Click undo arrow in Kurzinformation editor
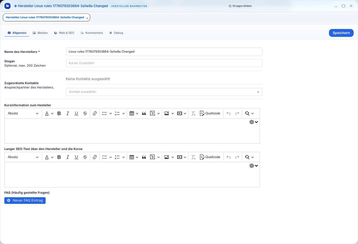 pyautogui.click(x=229, y=113)
